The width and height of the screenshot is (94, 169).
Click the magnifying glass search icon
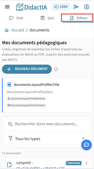click(10, 124)
